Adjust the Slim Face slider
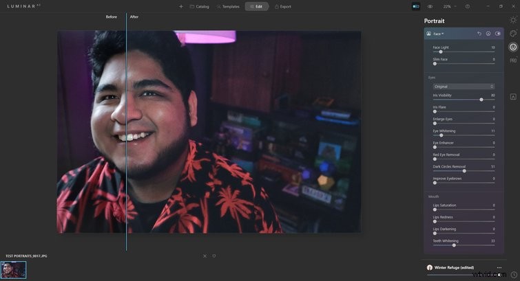The image size is (520, 281). [464, 63]
